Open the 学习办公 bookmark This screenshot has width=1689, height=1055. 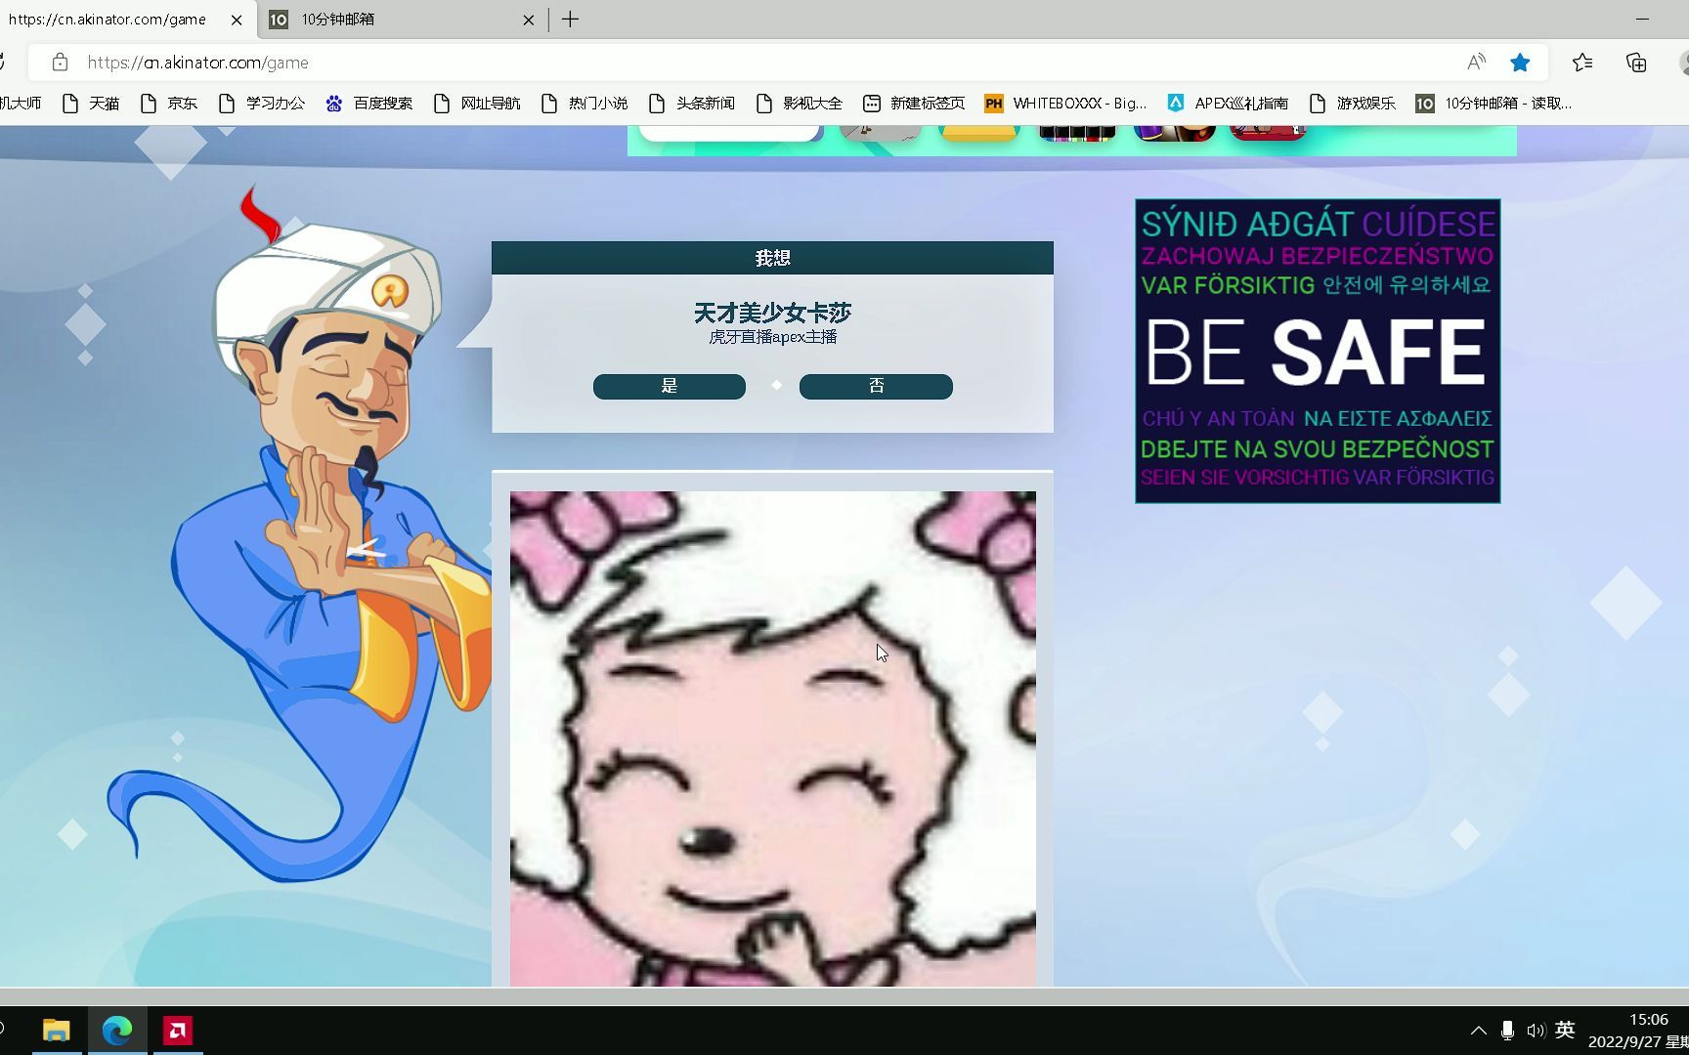pyautogui.click(x=262, y=103)
